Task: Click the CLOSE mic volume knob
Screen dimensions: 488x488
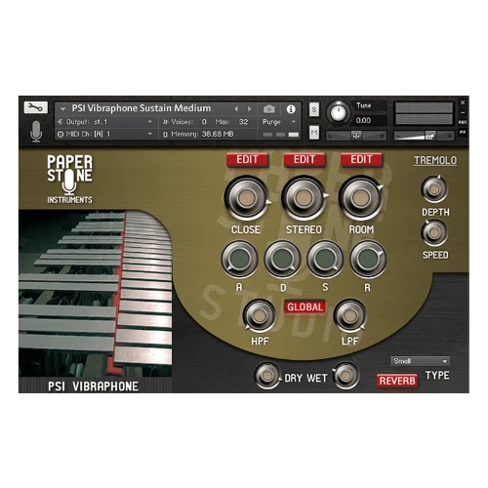Action: coord(247,198)
